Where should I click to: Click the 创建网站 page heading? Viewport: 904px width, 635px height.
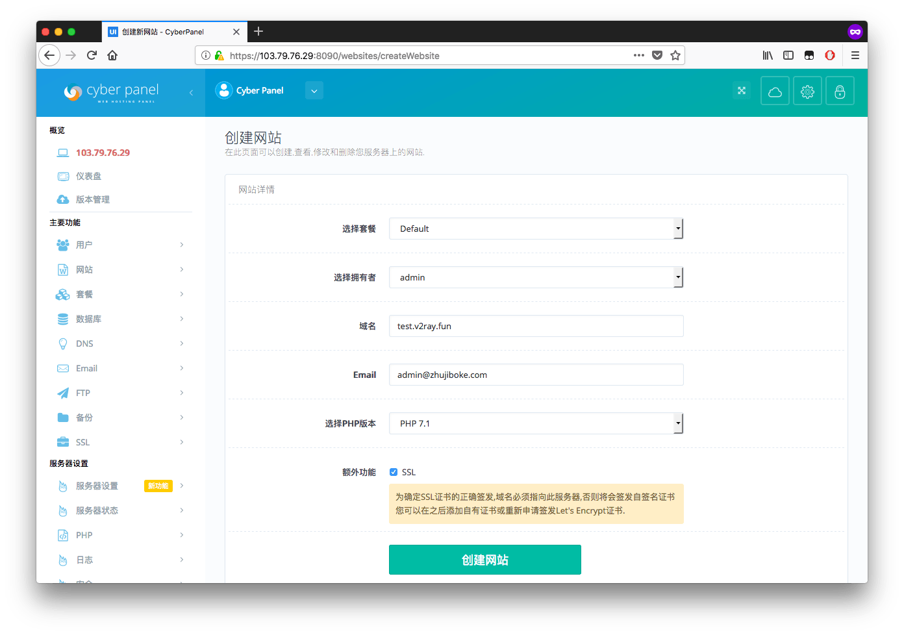253,138
